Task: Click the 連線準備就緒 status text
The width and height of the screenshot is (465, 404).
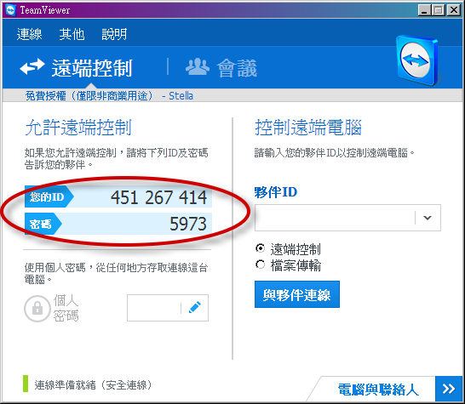Action: (x=93, y=384)
